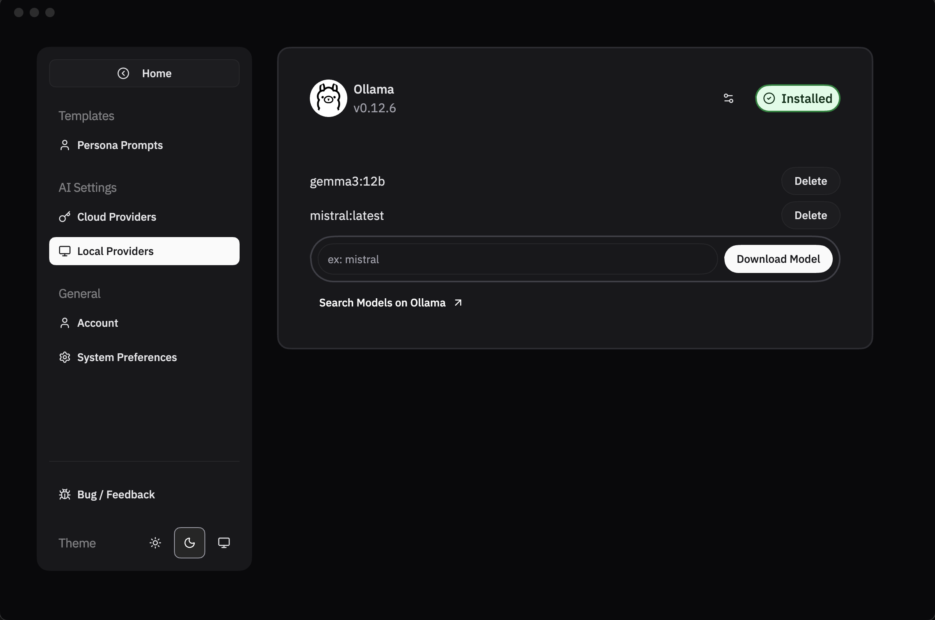The height and width of the screenshot is (620, 935).
Task: Select the dark theme moon toggle
Action: (x=190, y=542)
